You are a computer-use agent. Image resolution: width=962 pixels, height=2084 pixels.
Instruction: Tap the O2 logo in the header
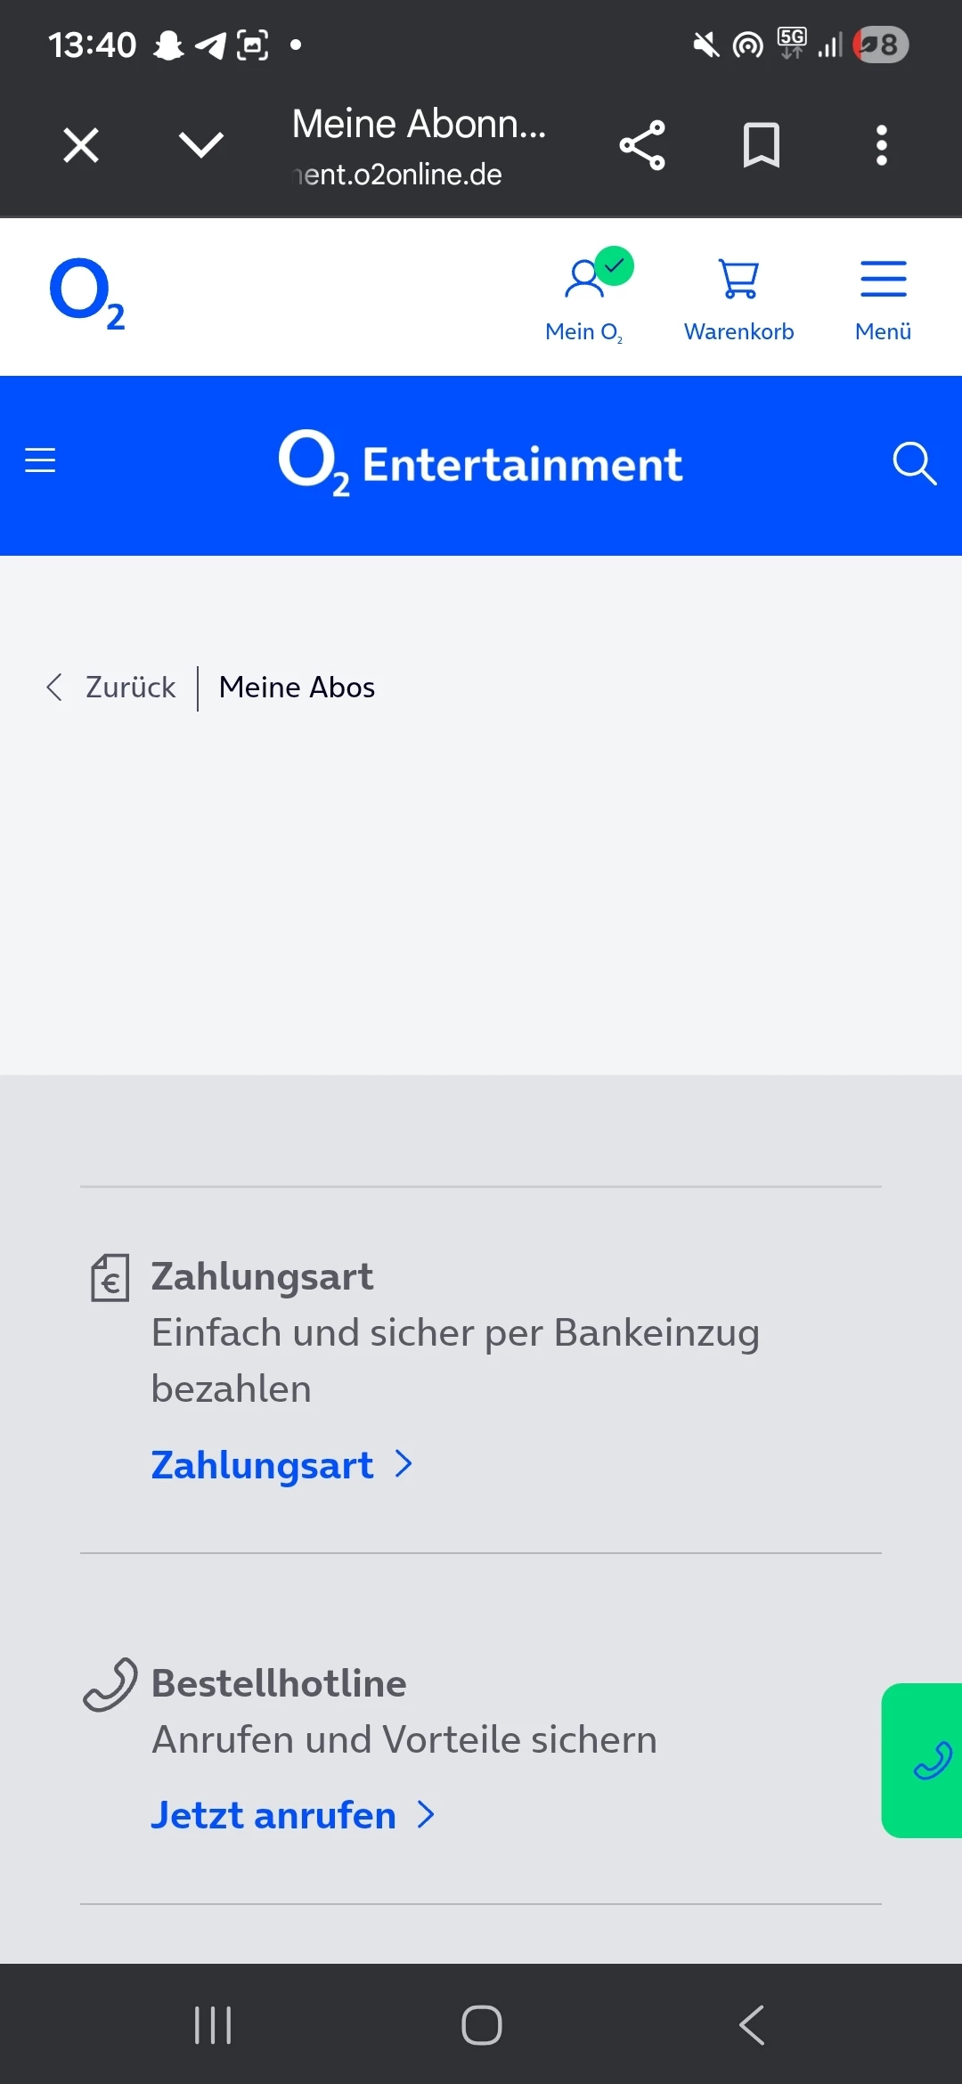pos(87,294)
